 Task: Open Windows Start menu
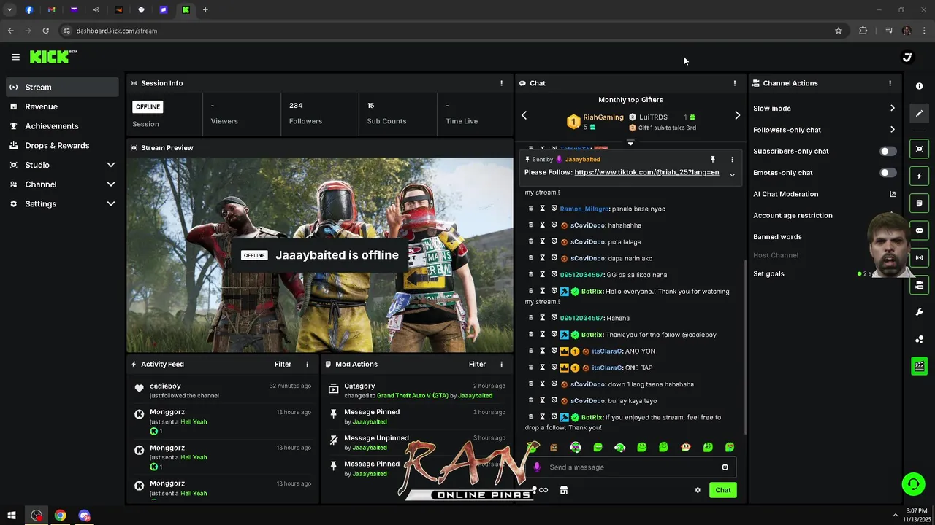12,516
